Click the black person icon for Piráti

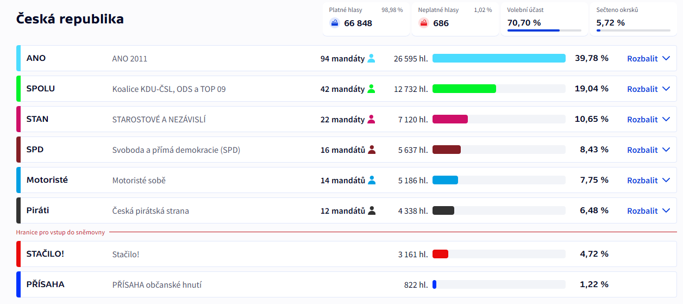coord(372,211)
